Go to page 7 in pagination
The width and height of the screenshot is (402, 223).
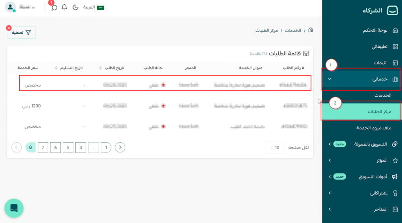[43, 147]
